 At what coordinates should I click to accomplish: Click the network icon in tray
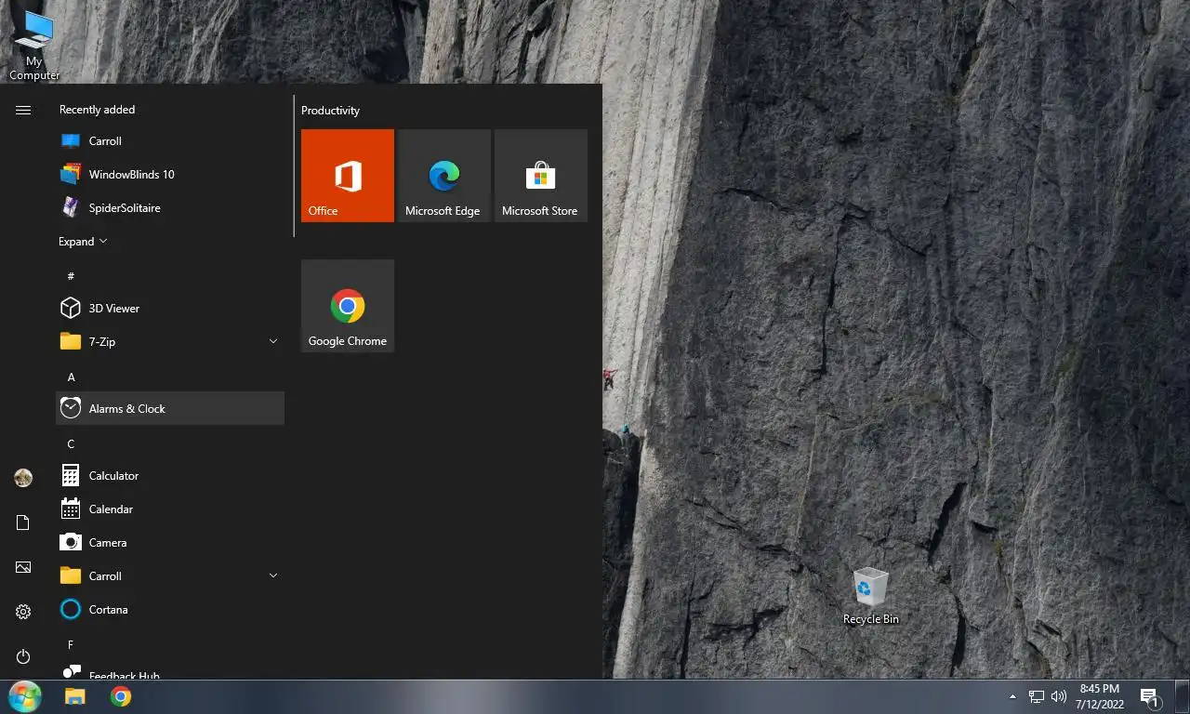[x=1037, y=696]
